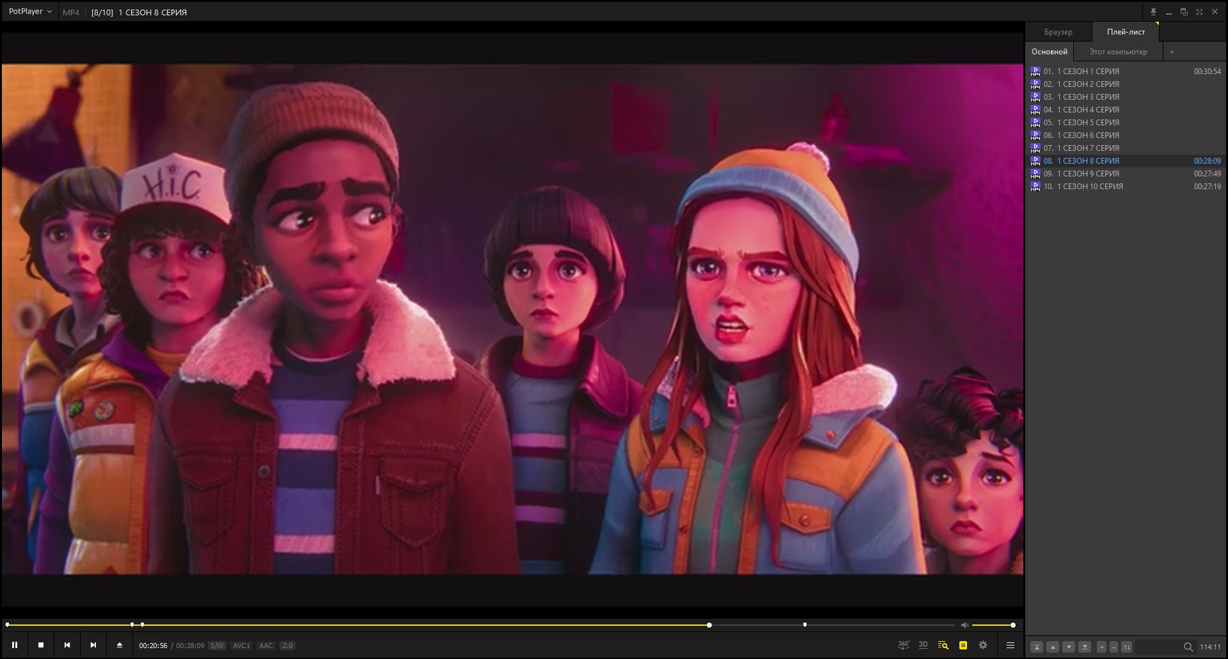Open the playlist sort options button
Image resolution: width=1228 pixels, height=659 pixels.
pos(1126,647)
